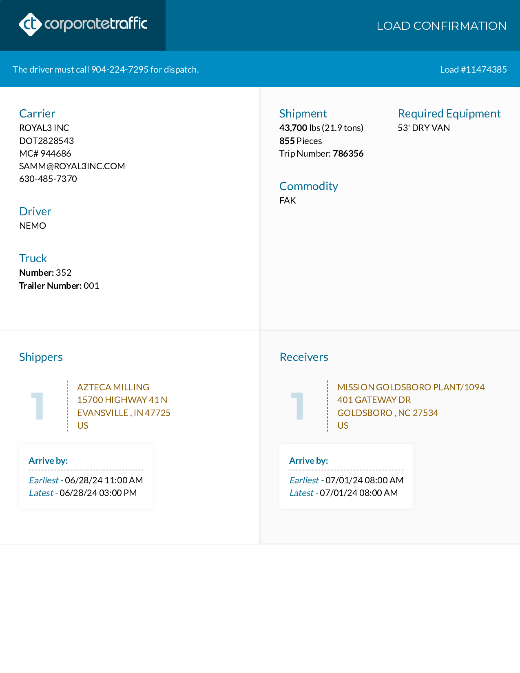Select the 43,700 lbs weight line

coord(321,128)
